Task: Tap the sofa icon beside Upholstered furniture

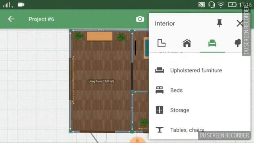Action: pos(160,70)
